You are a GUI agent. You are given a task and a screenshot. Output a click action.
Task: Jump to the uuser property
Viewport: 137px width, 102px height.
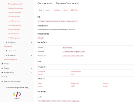72,74
